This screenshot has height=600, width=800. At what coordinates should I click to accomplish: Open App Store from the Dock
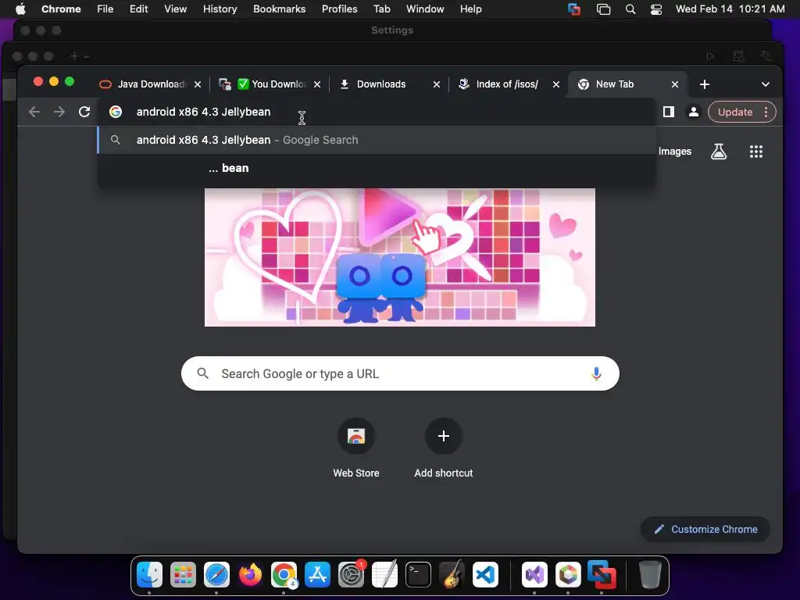click(317, 574)
